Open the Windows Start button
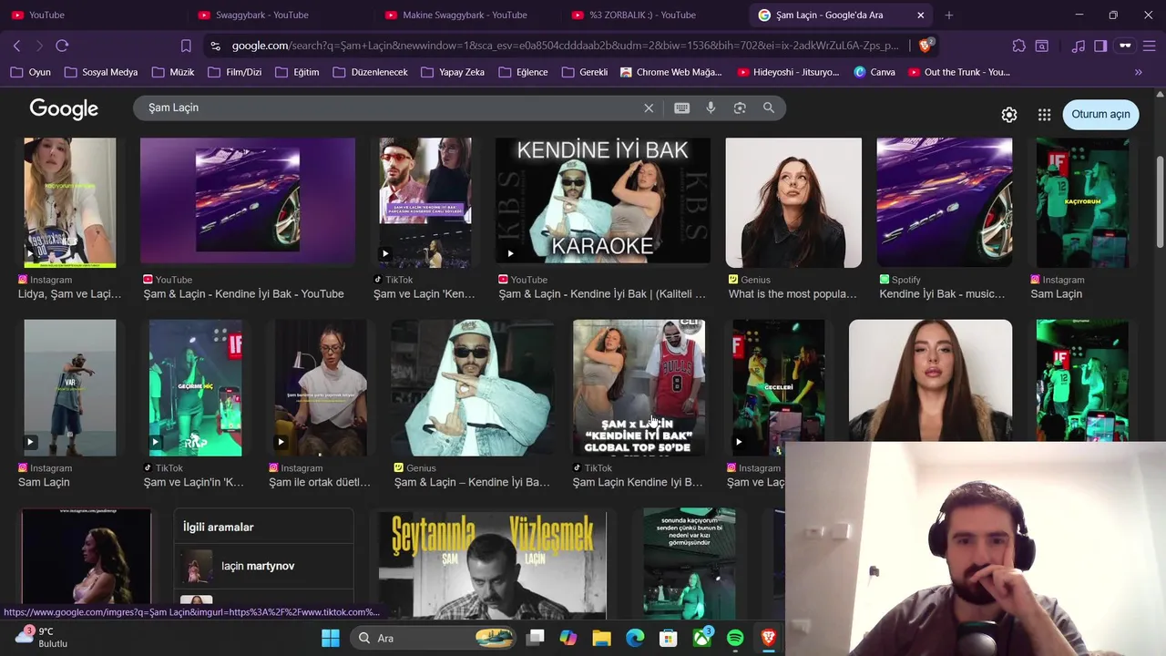 pyautogui.click(x=331, y=638)
